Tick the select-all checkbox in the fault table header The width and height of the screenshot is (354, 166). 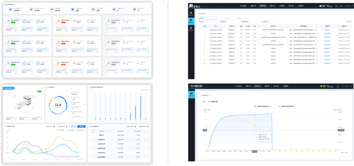coord(200,26)
